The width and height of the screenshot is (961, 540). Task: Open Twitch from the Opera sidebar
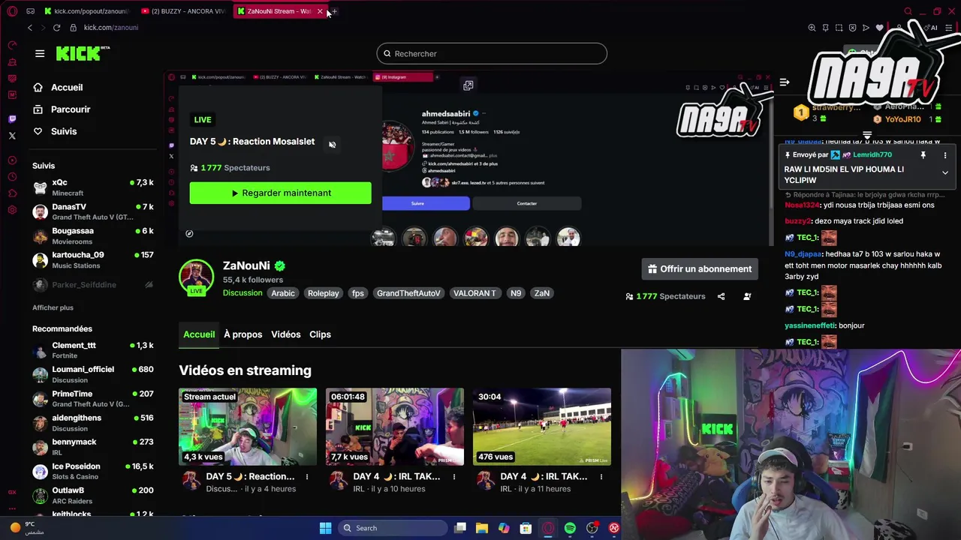pyautogui.click(x=12, y=119)
